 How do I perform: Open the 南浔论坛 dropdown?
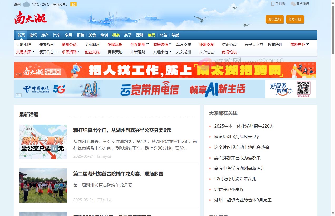pyautogui.click(x=229, y=52)
